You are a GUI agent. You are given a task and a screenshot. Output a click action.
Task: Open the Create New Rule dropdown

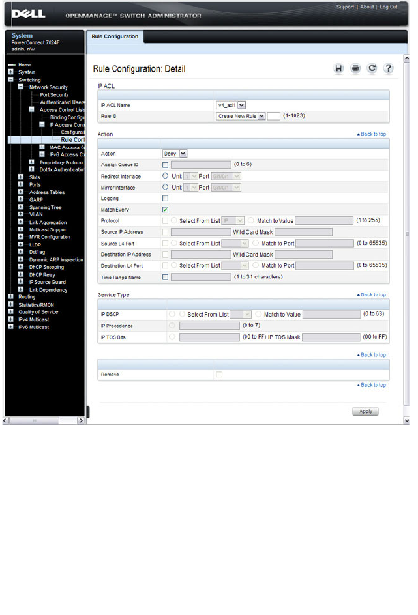[241, 116]
